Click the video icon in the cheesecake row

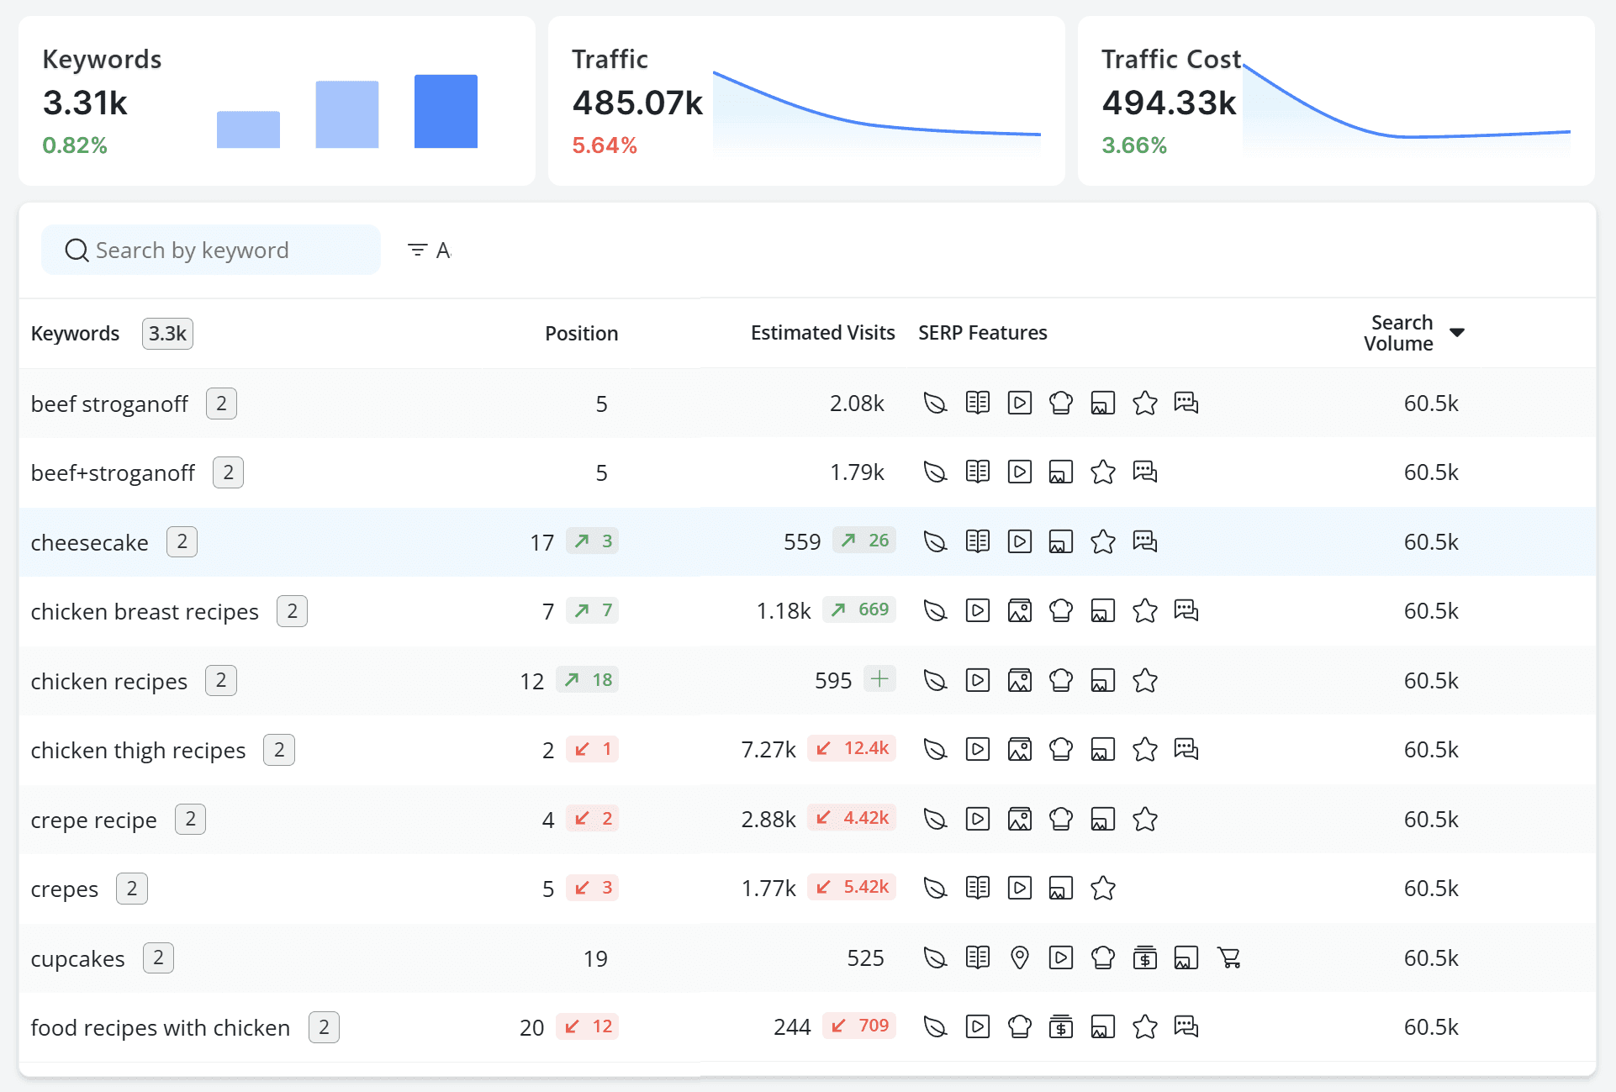1019,541
